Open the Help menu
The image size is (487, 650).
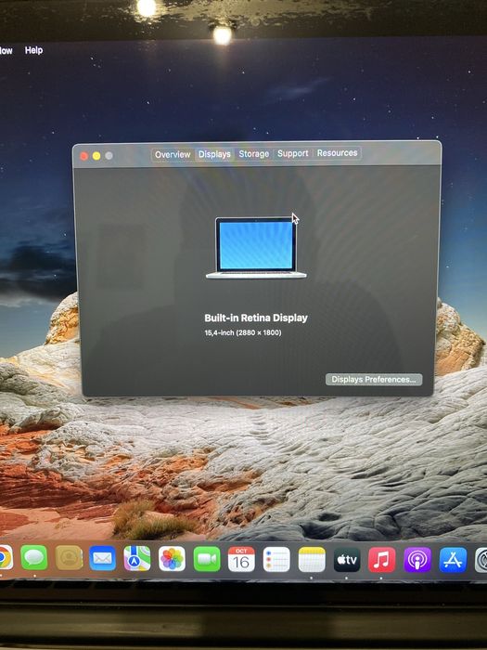click(x=33, y=50)
